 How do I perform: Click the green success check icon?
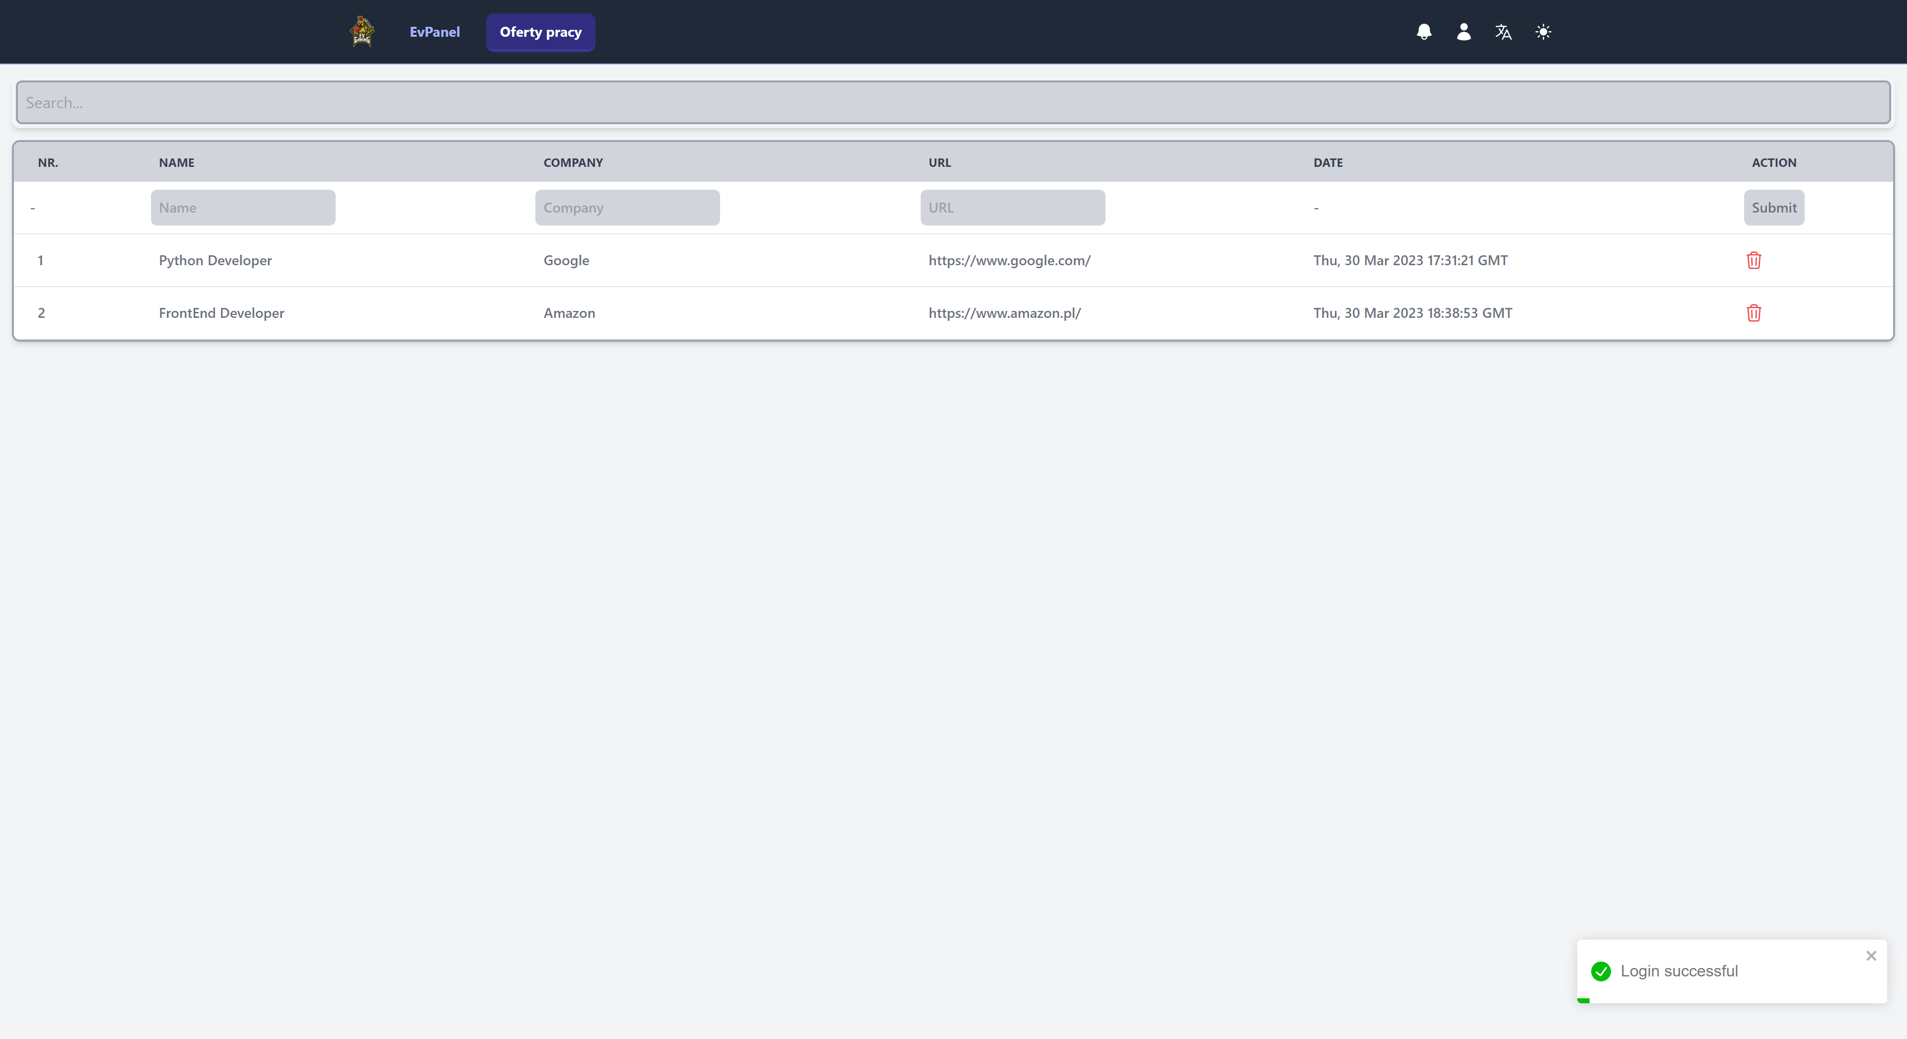point(1601,971)
